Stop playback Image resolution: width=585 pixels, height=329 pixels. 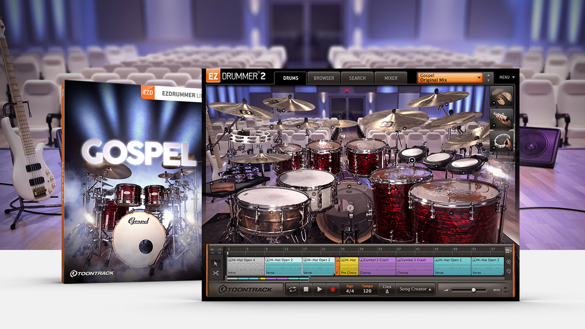(x=306, y=289)
